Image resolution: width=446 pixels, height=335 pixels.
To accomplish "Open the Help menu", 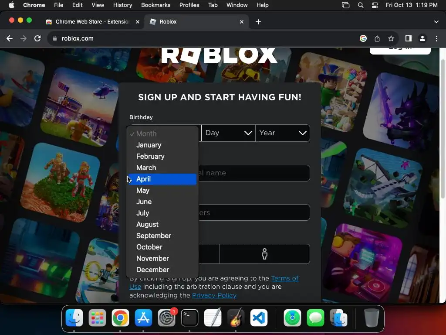I will 262,5.
